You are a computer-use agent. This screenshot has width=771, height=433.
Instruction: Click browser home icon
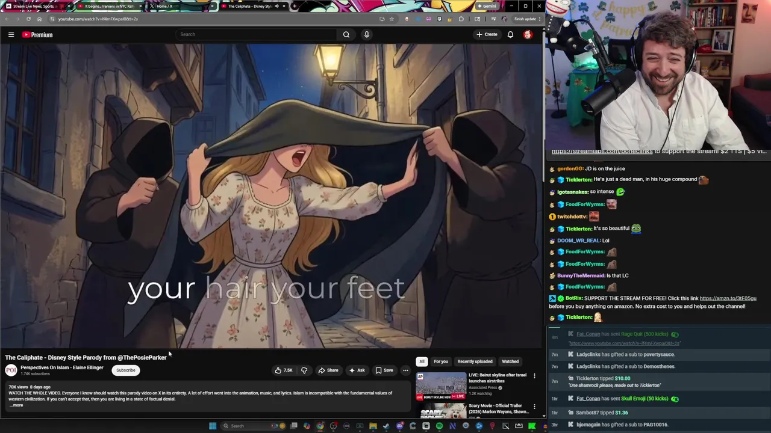point(39,19)
